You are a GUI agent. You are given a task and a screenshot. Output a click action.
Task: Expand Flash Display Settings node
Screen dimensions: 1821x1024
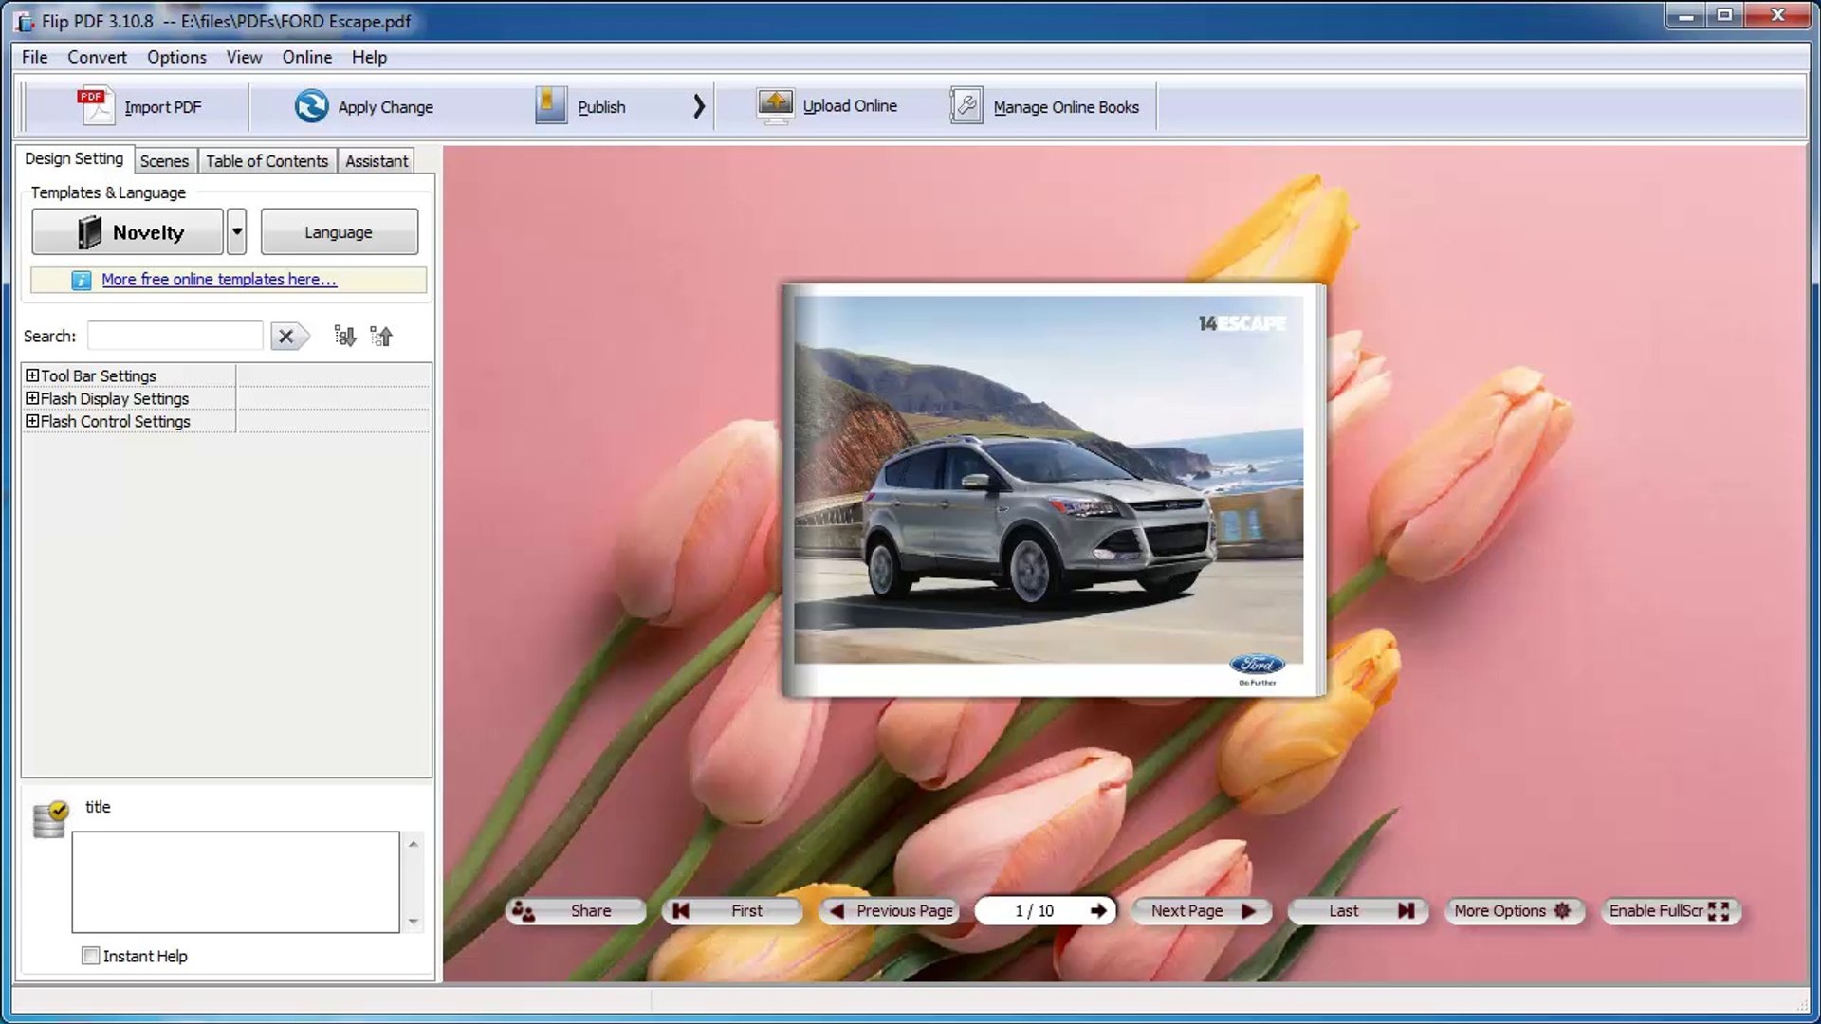click(x=32, y=398)
